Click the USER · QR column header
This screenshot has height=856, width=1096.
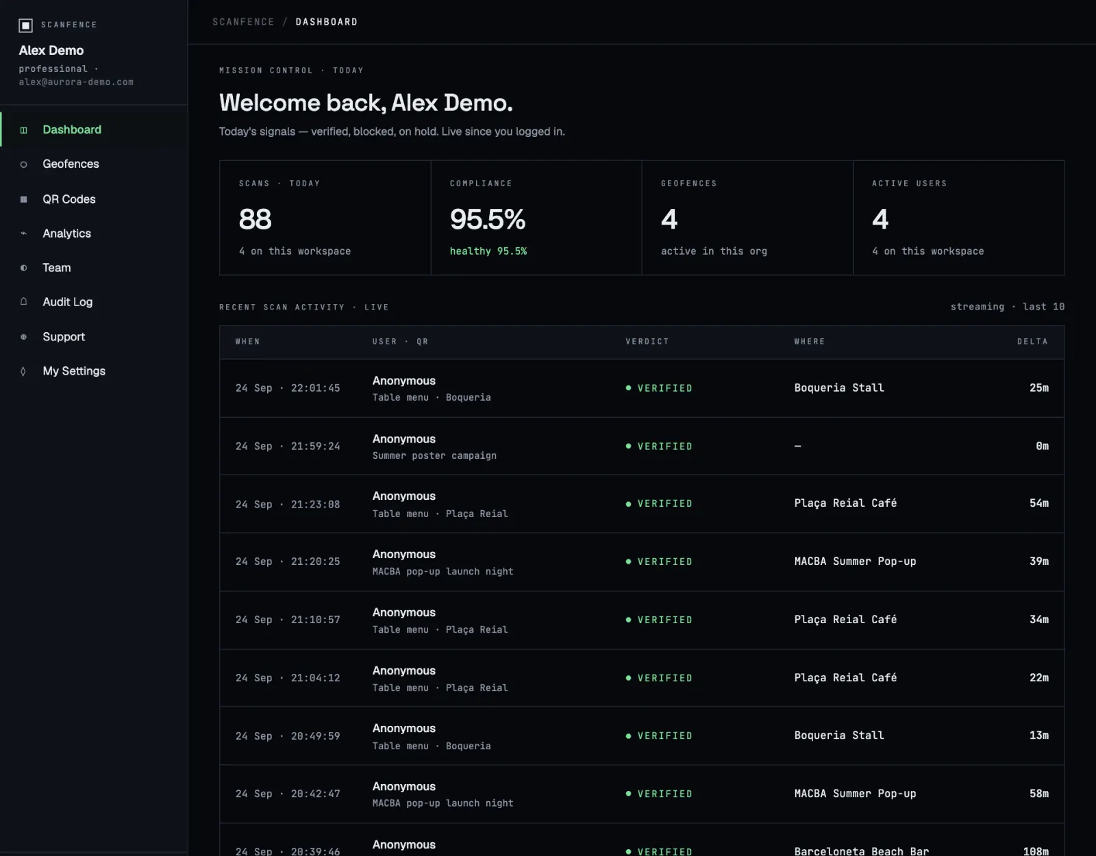pos(400,342)
